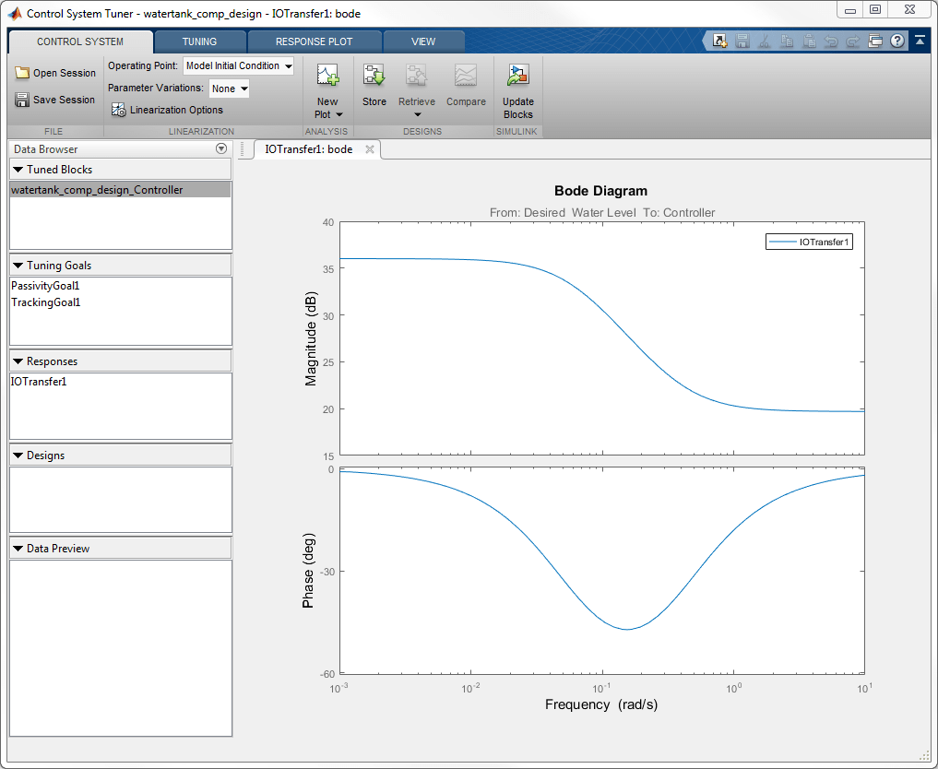Expand the New Plot dropdown arrow
The width and height of the screenshot is (938, 769).
pyautogui.click(x=339, y=115)
